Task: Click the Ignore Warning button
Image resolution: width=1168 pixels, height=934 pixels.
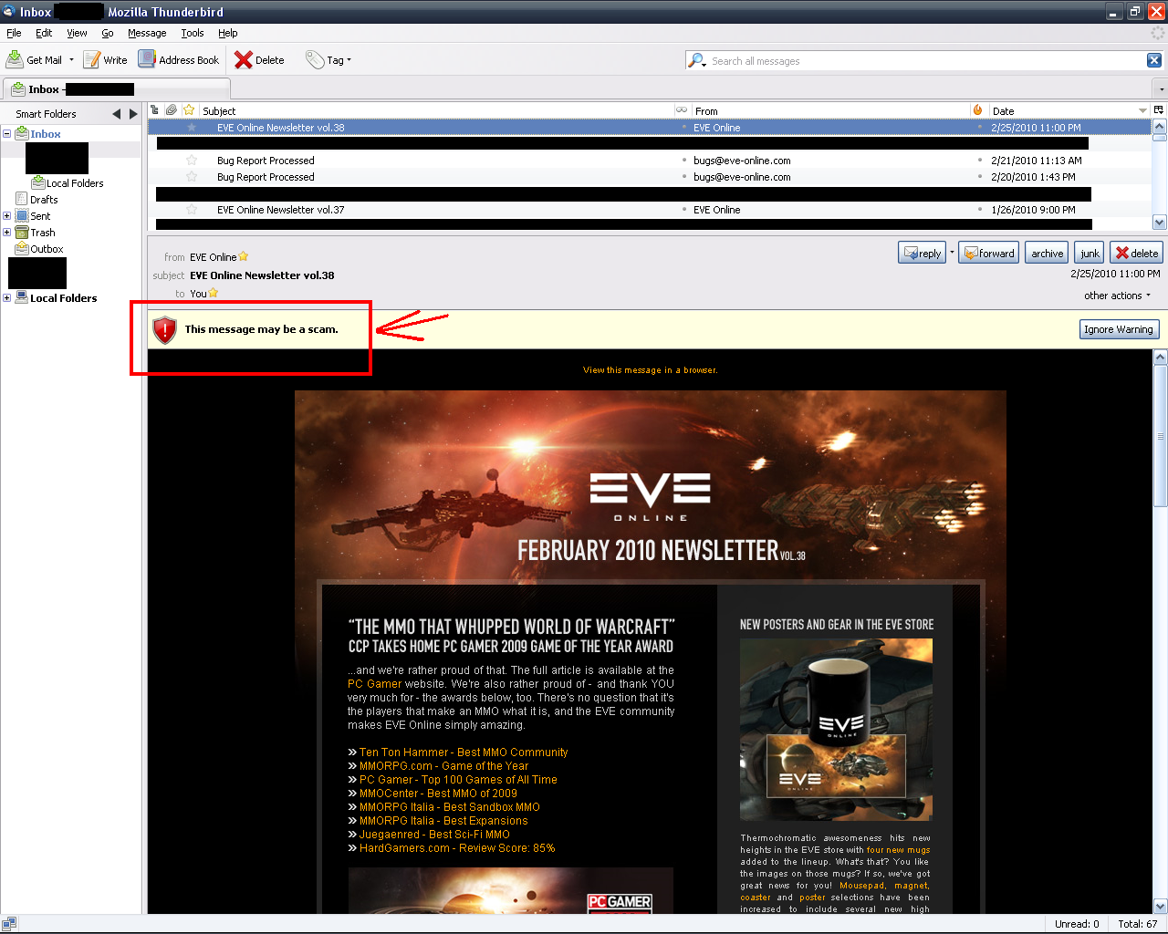Action: [1119, 329]
